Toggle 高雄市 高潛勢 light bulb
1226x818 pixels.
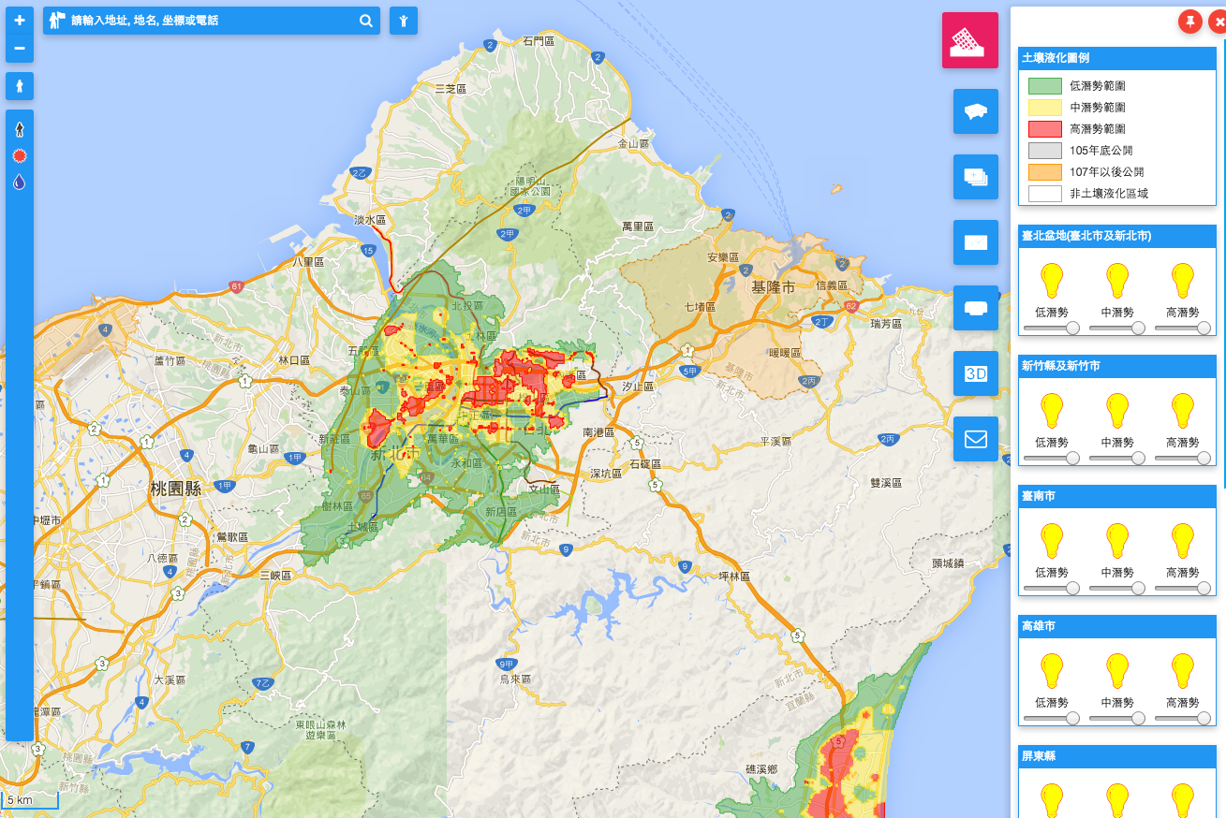point(1183,671)
